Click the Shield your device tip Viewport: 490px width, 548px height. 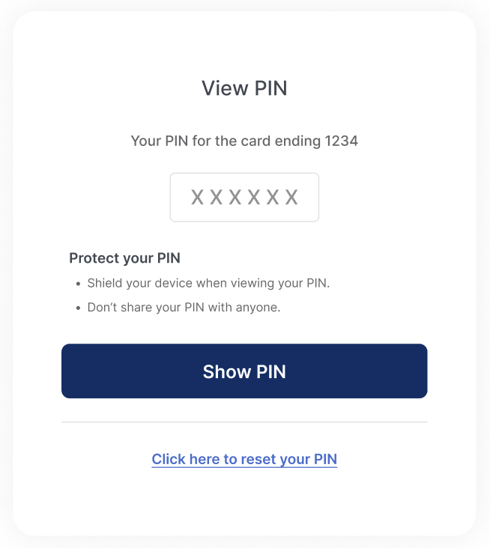208,283
